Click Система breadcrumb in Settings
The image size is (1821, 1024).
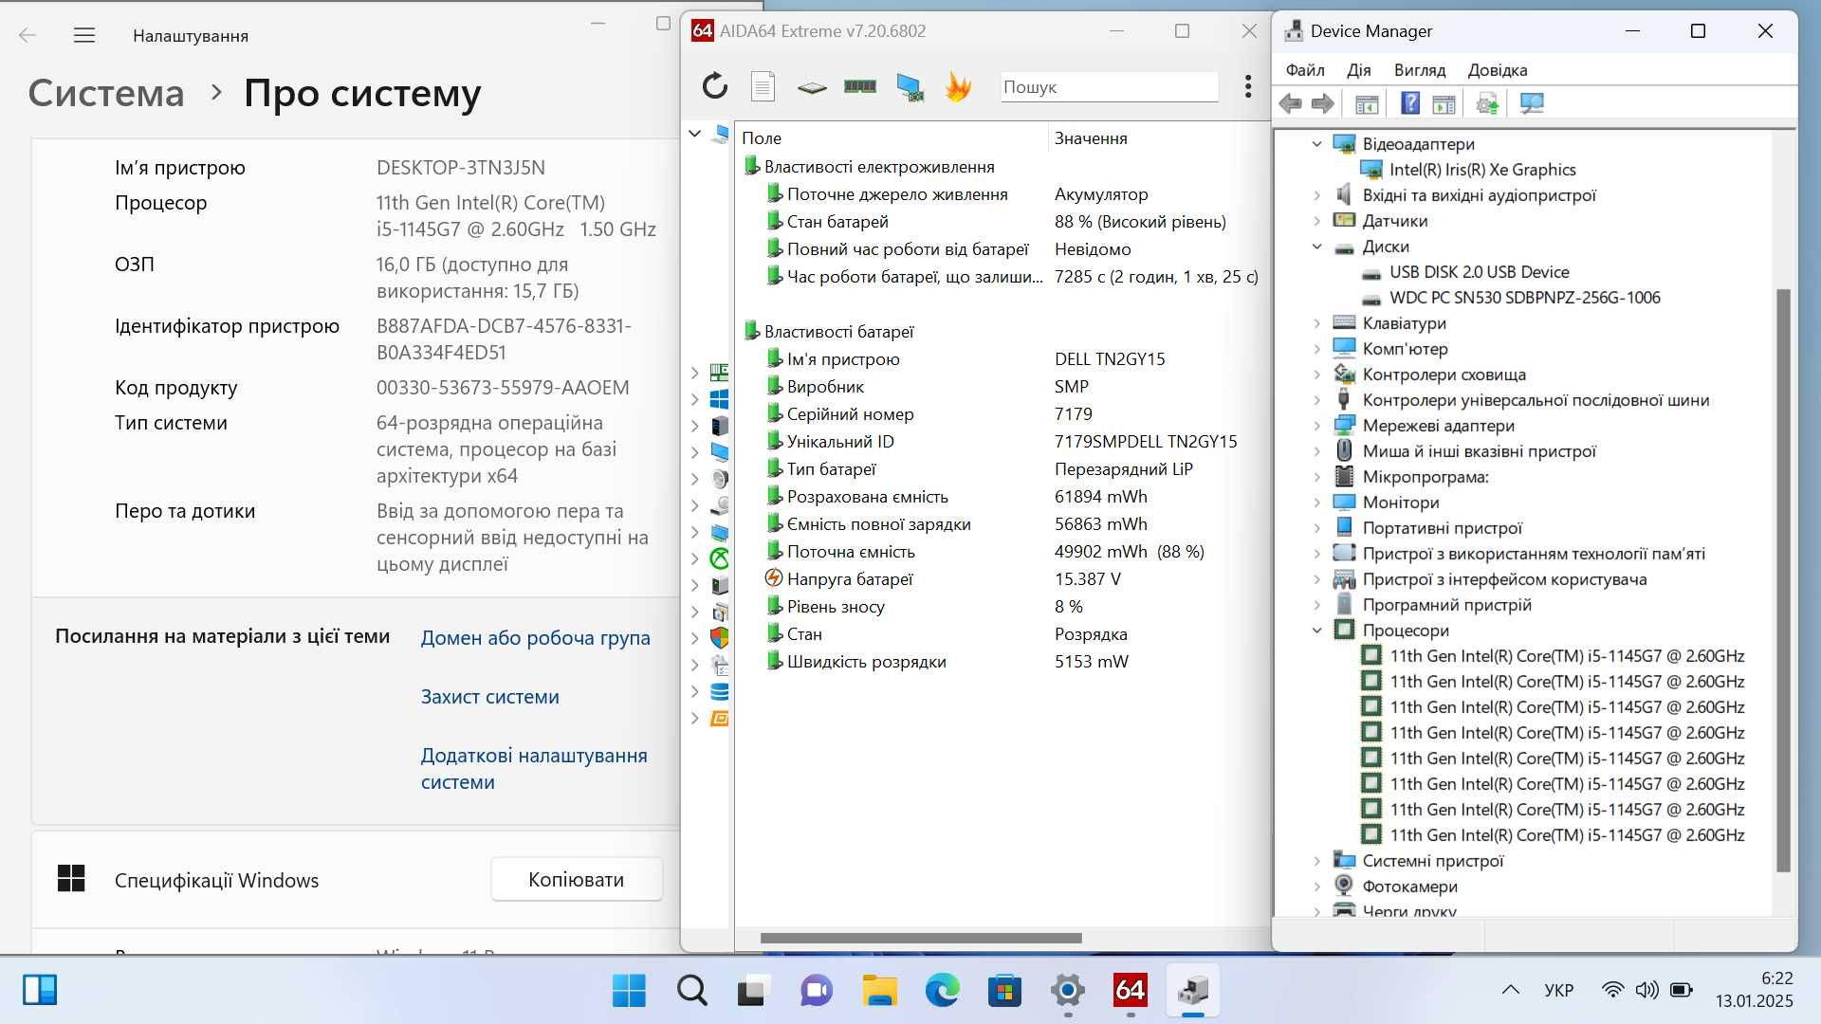pyautogui.click(x=106, y=93)
